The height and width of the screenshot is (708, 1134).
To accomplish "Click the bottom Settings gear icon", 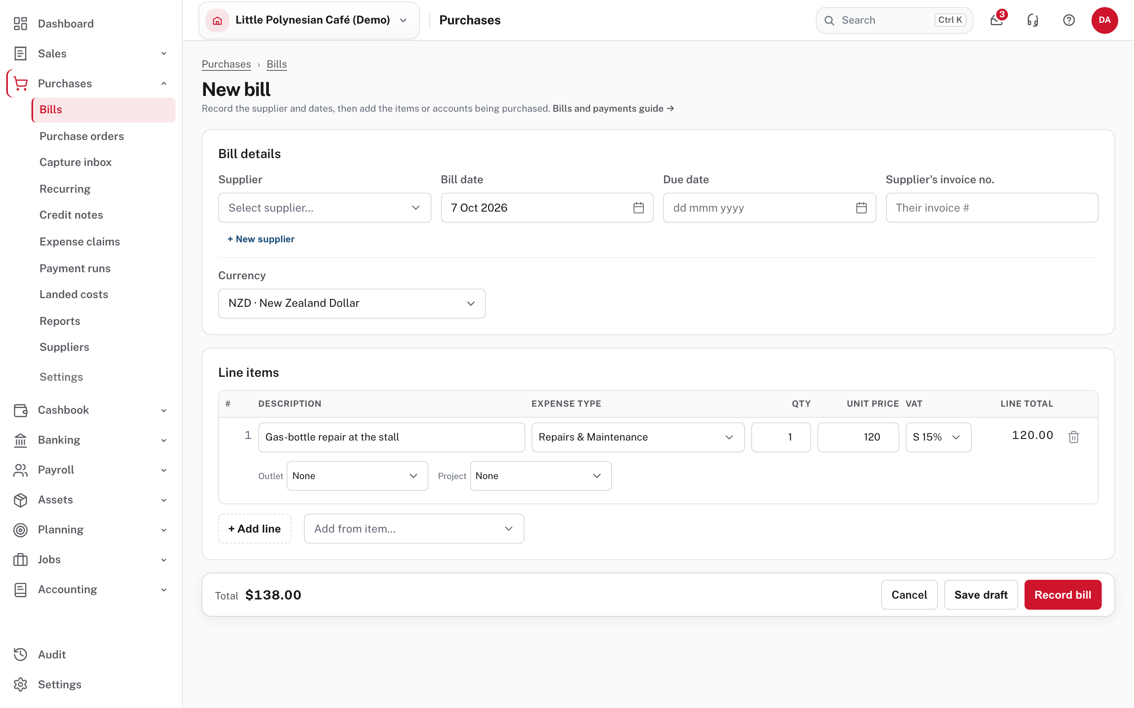I will pyautogui.click(x=20, y=684).
